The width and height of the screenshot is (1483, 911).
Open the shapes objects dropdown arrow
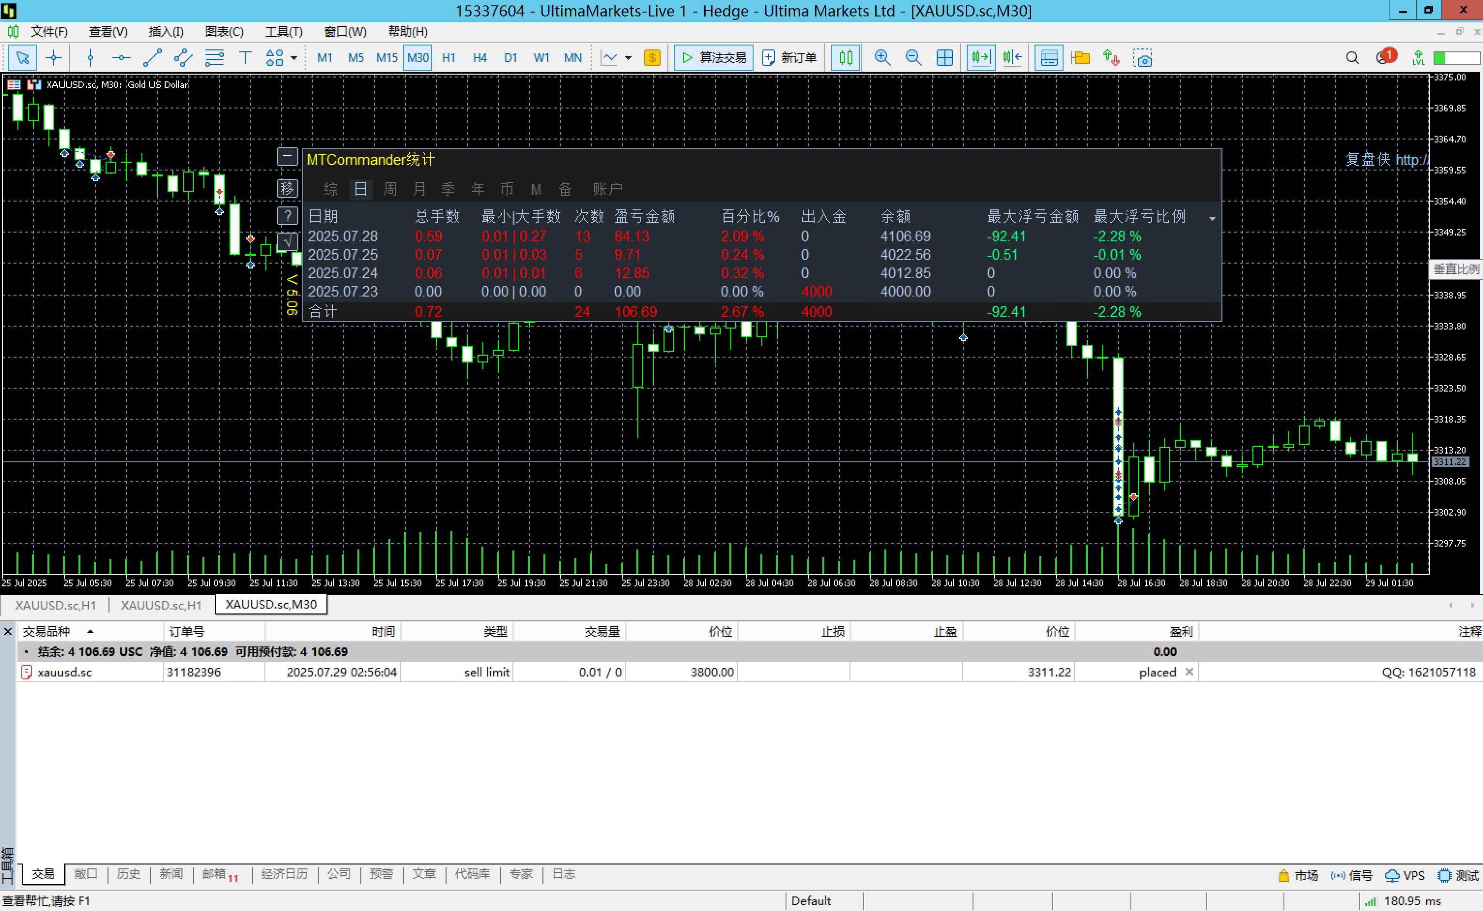294,59
